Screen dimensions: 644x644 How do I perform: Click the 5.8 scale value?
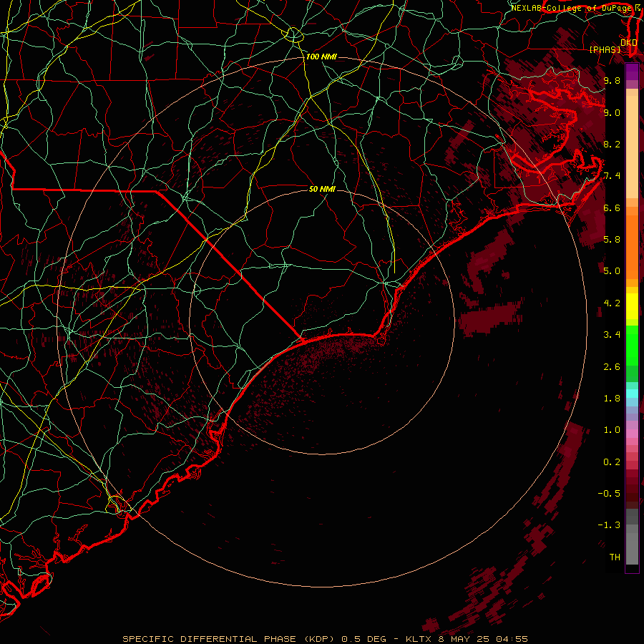click(612, 239)
